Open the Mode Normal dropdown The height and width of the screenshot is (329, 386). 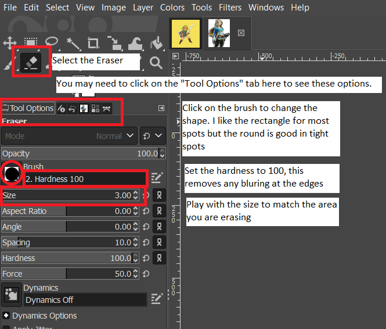(x=69, y=136)
